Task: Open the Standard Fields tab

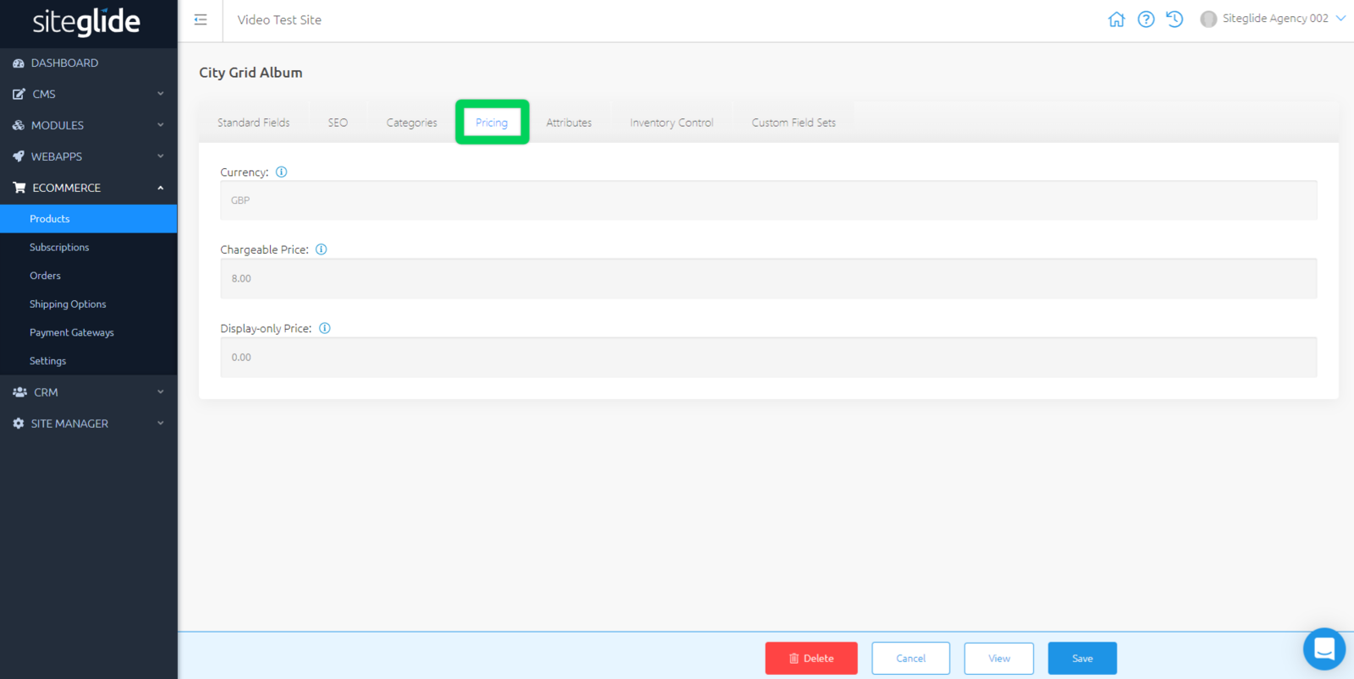Action: click(253, 123)
